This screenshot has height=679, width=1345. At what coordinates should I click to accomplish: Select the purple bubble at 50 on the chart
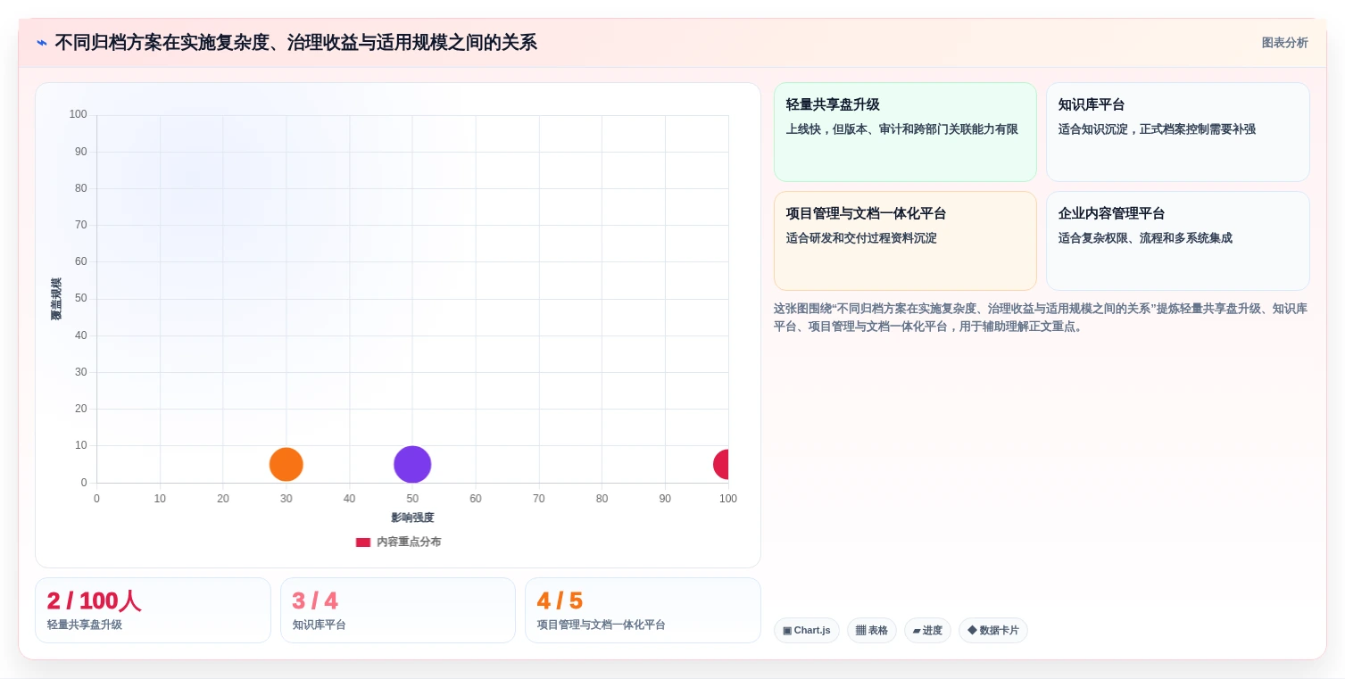point(412,464)
